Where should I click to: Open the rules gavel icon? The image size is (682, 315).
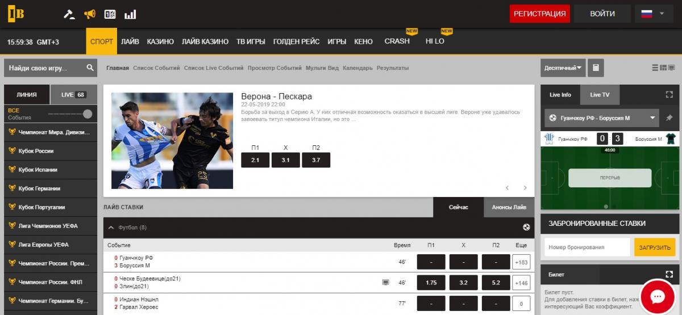[x=69, y=14]
